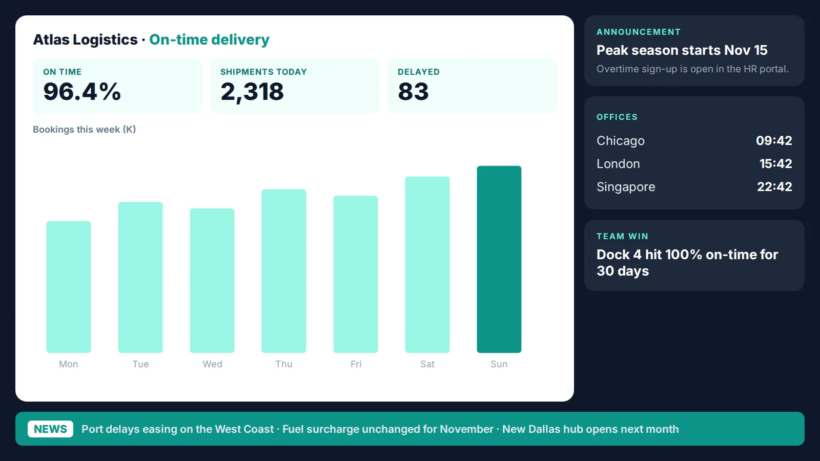Click 'Port delays easing on the West Coast'
The height and width of the screenshot is (461, 820).
178,429
